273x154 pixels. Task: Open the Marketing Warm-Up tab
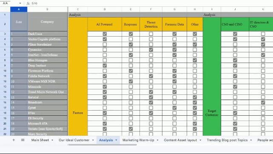click(138, 140)
